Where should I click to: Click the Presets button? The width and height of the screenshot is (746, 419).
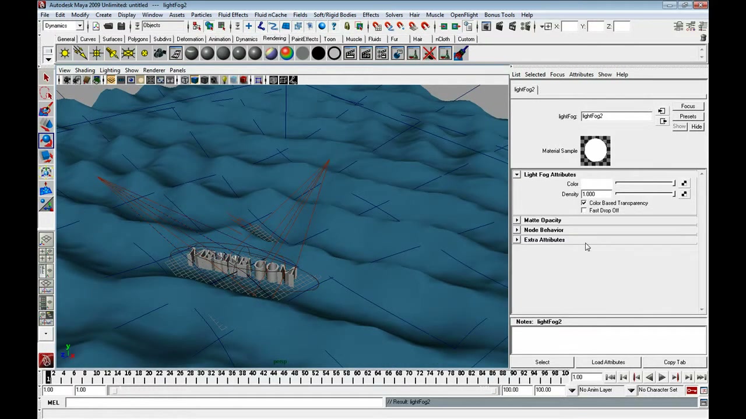click(688, 116)
